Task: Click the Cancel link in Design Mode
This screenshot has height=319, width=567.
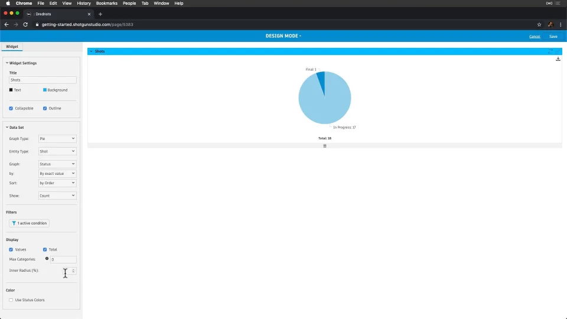Action: pyautogui.click(x=535, y=37)
